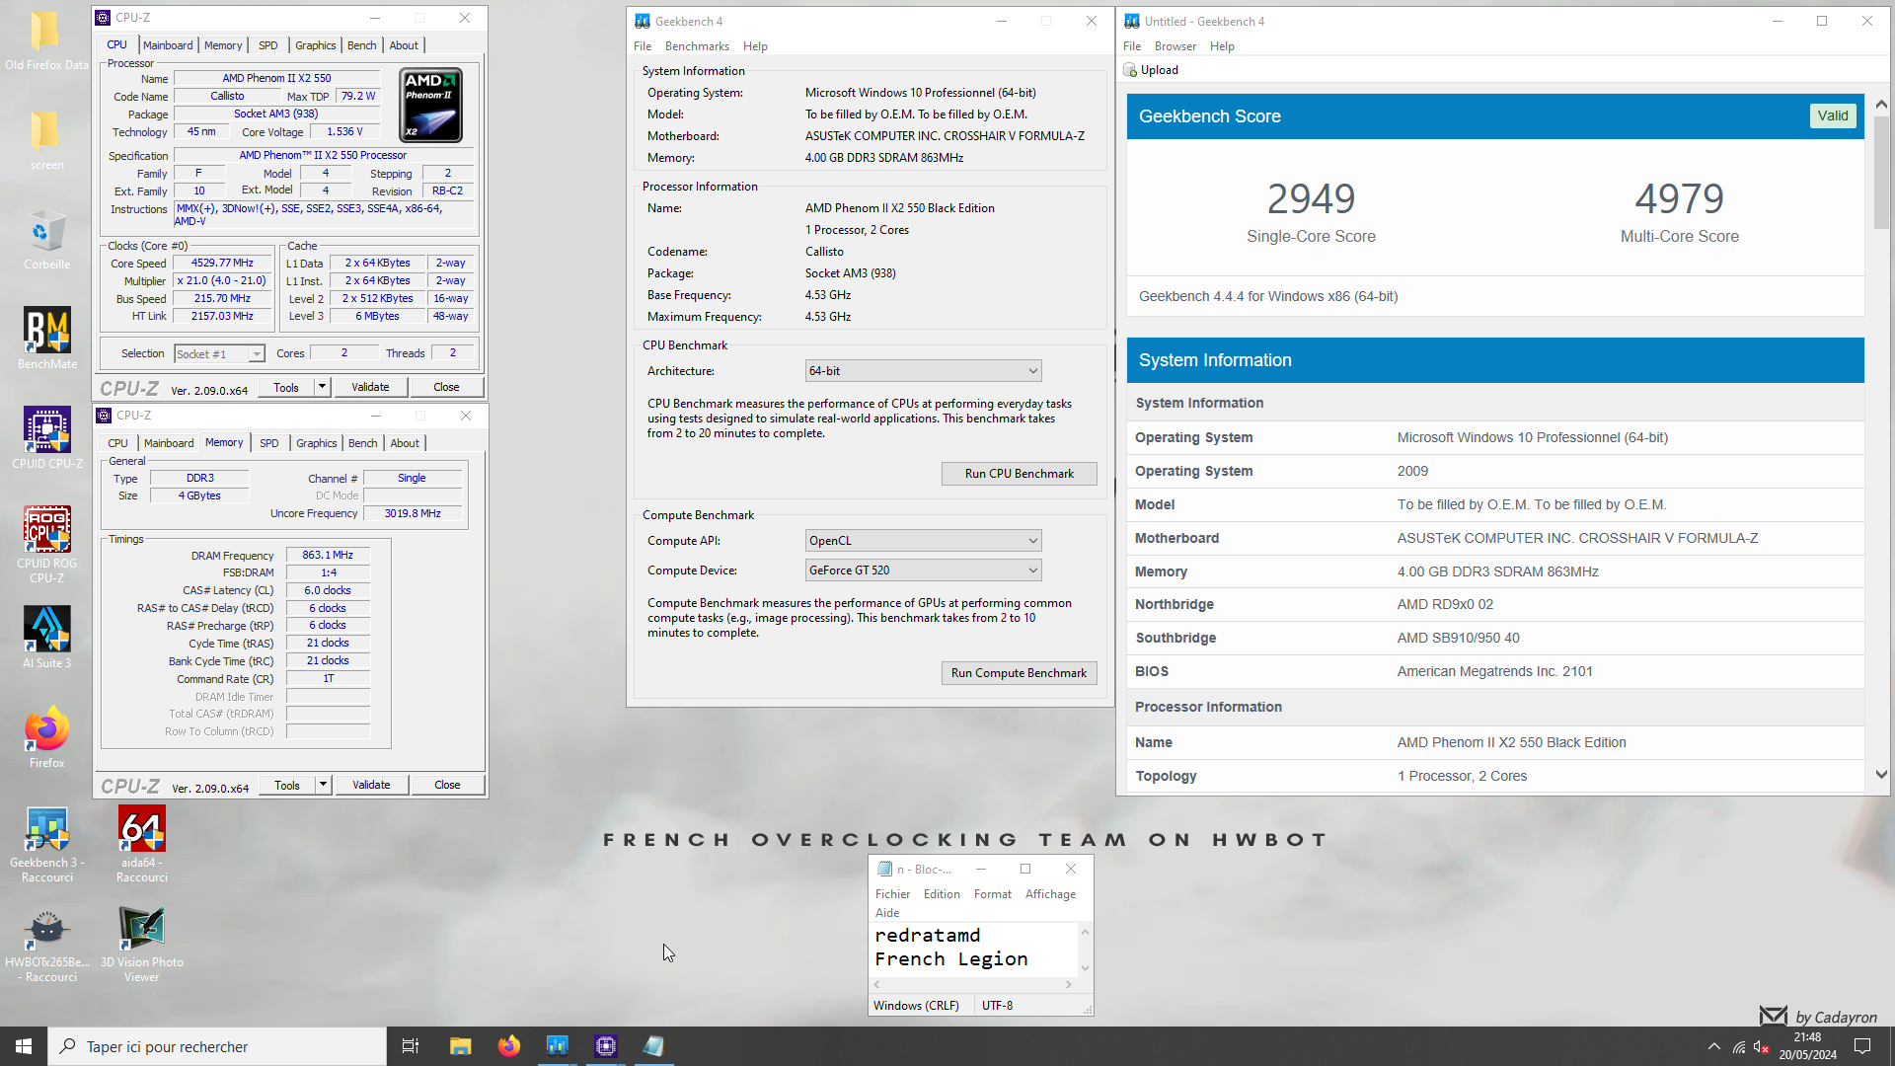Click Run Compute Benchmark button

[x=1019, y=673]
